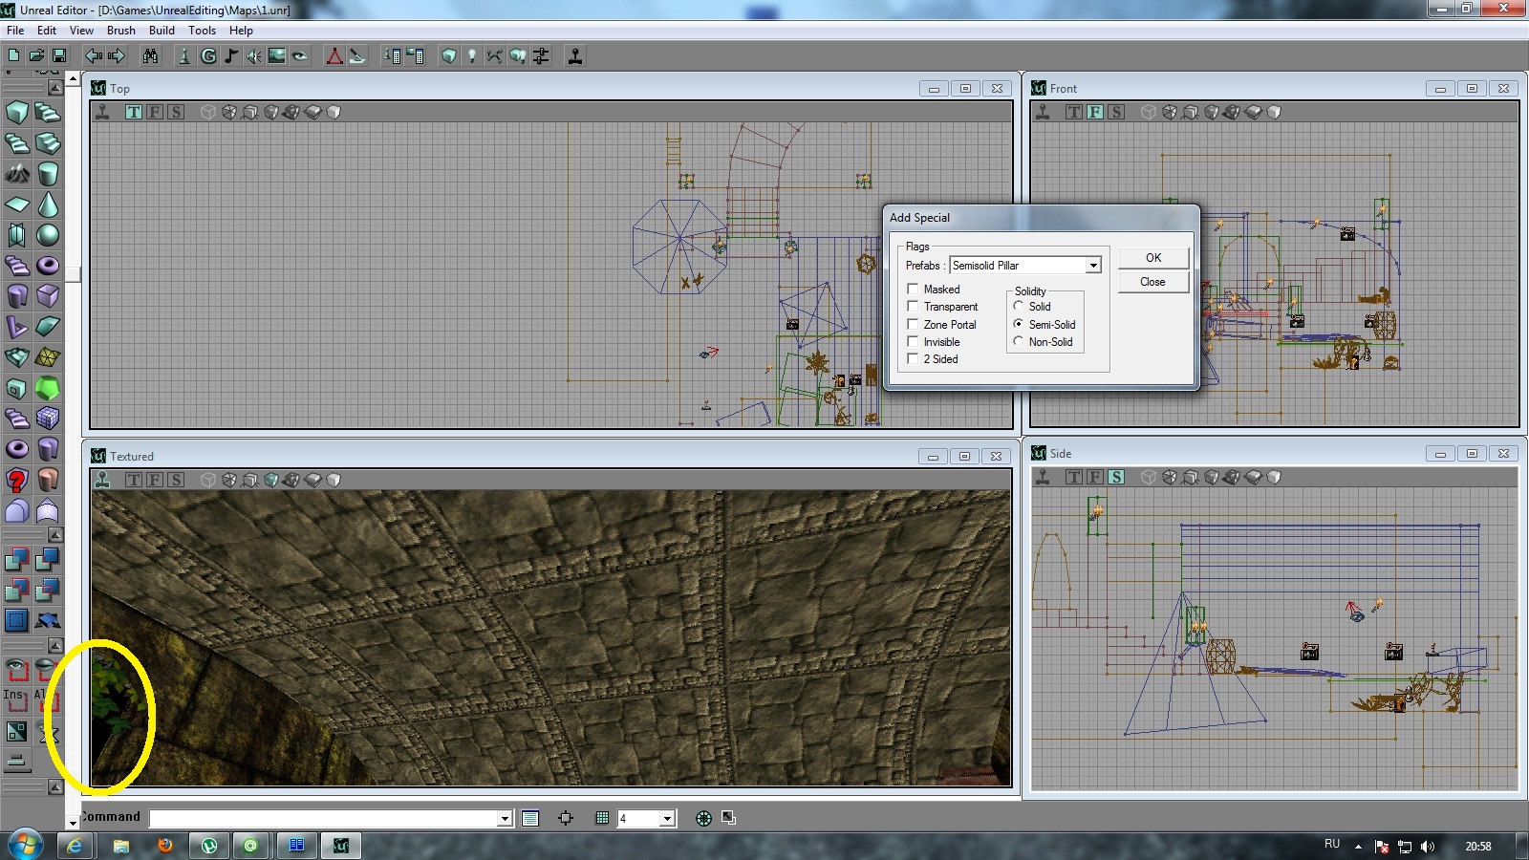Expand the Command history dropdown
The image size is (1529, 860).
pos(505,819)
